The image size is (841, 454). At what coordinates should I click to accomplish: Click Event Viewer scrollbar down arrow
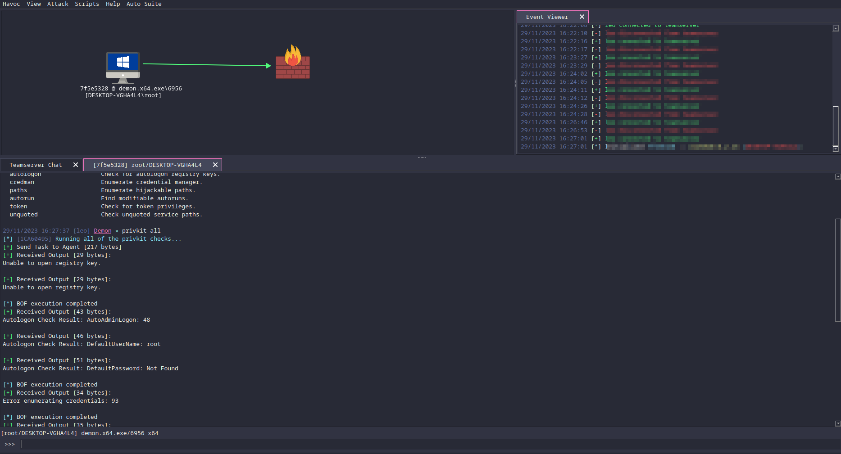836,149
